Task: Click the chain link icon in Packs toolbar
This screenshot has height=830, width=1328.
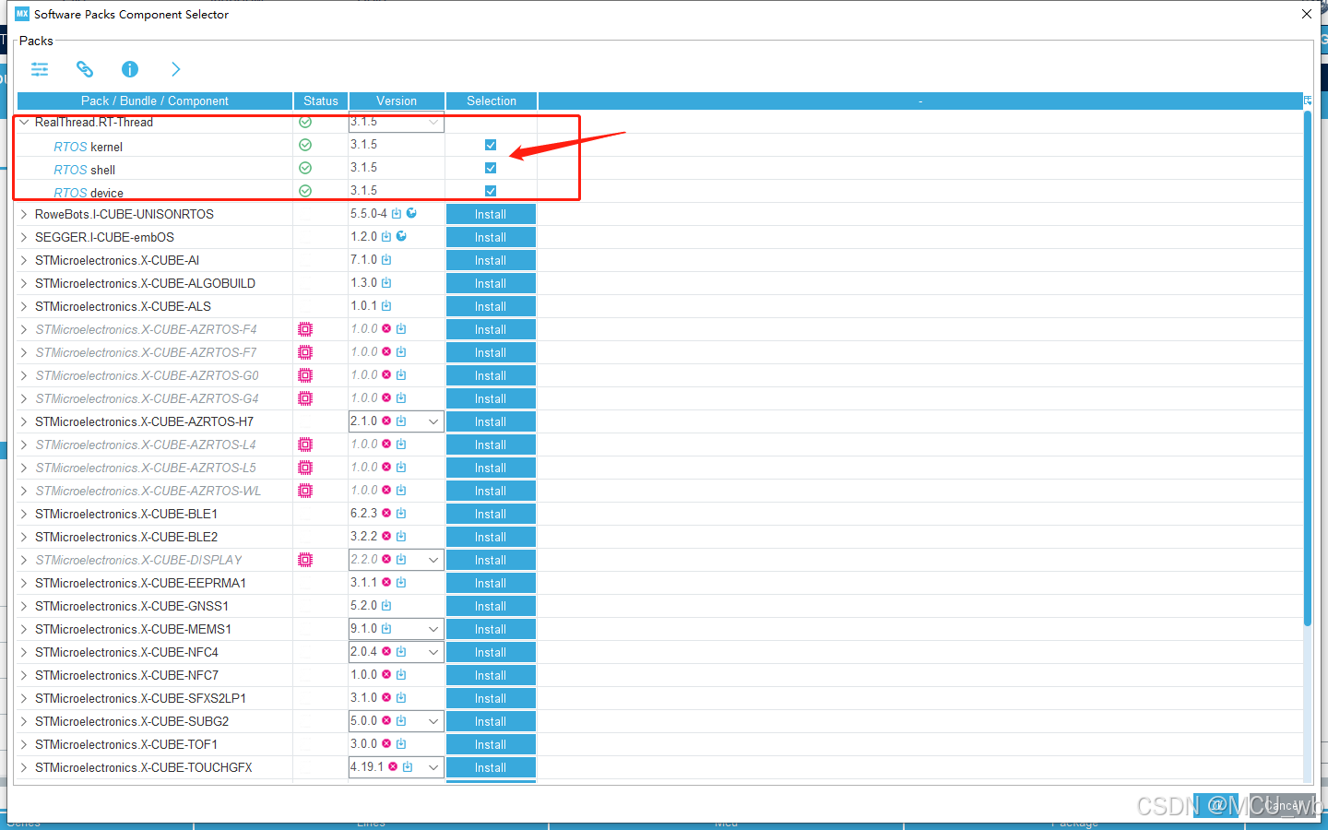Action: (85, 69)
